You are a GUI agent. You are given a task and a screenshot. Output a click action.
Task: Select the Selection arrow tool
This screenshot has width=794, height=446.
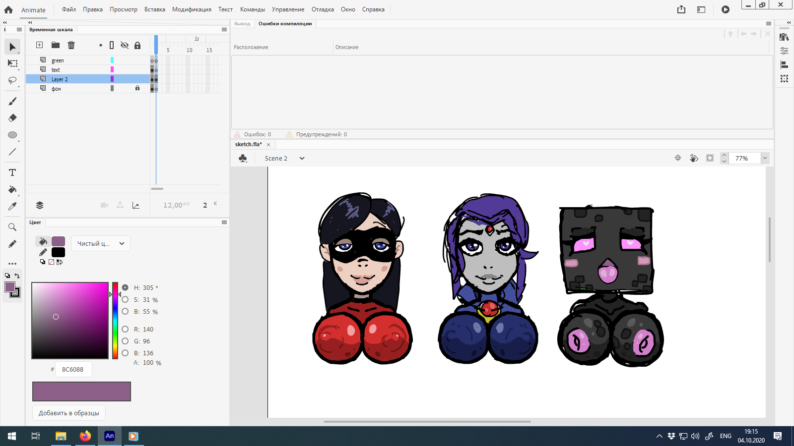click(12, 47)
